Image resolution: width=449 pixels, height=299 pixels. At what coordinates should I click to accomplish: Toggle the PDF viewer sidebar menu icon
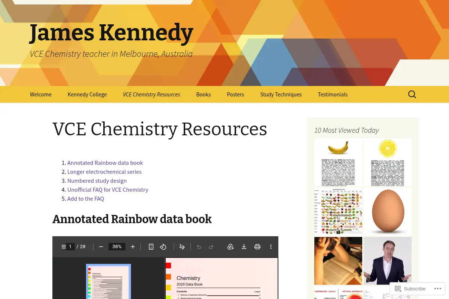(x=64, y=247)
